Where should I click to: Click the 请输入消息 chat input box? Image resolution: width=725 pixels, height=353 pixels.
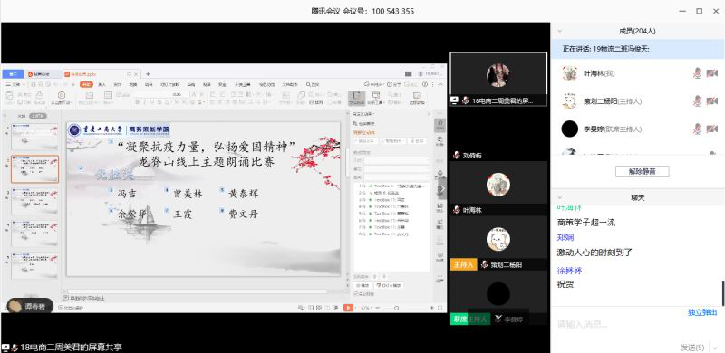click(x=637, y=324)
